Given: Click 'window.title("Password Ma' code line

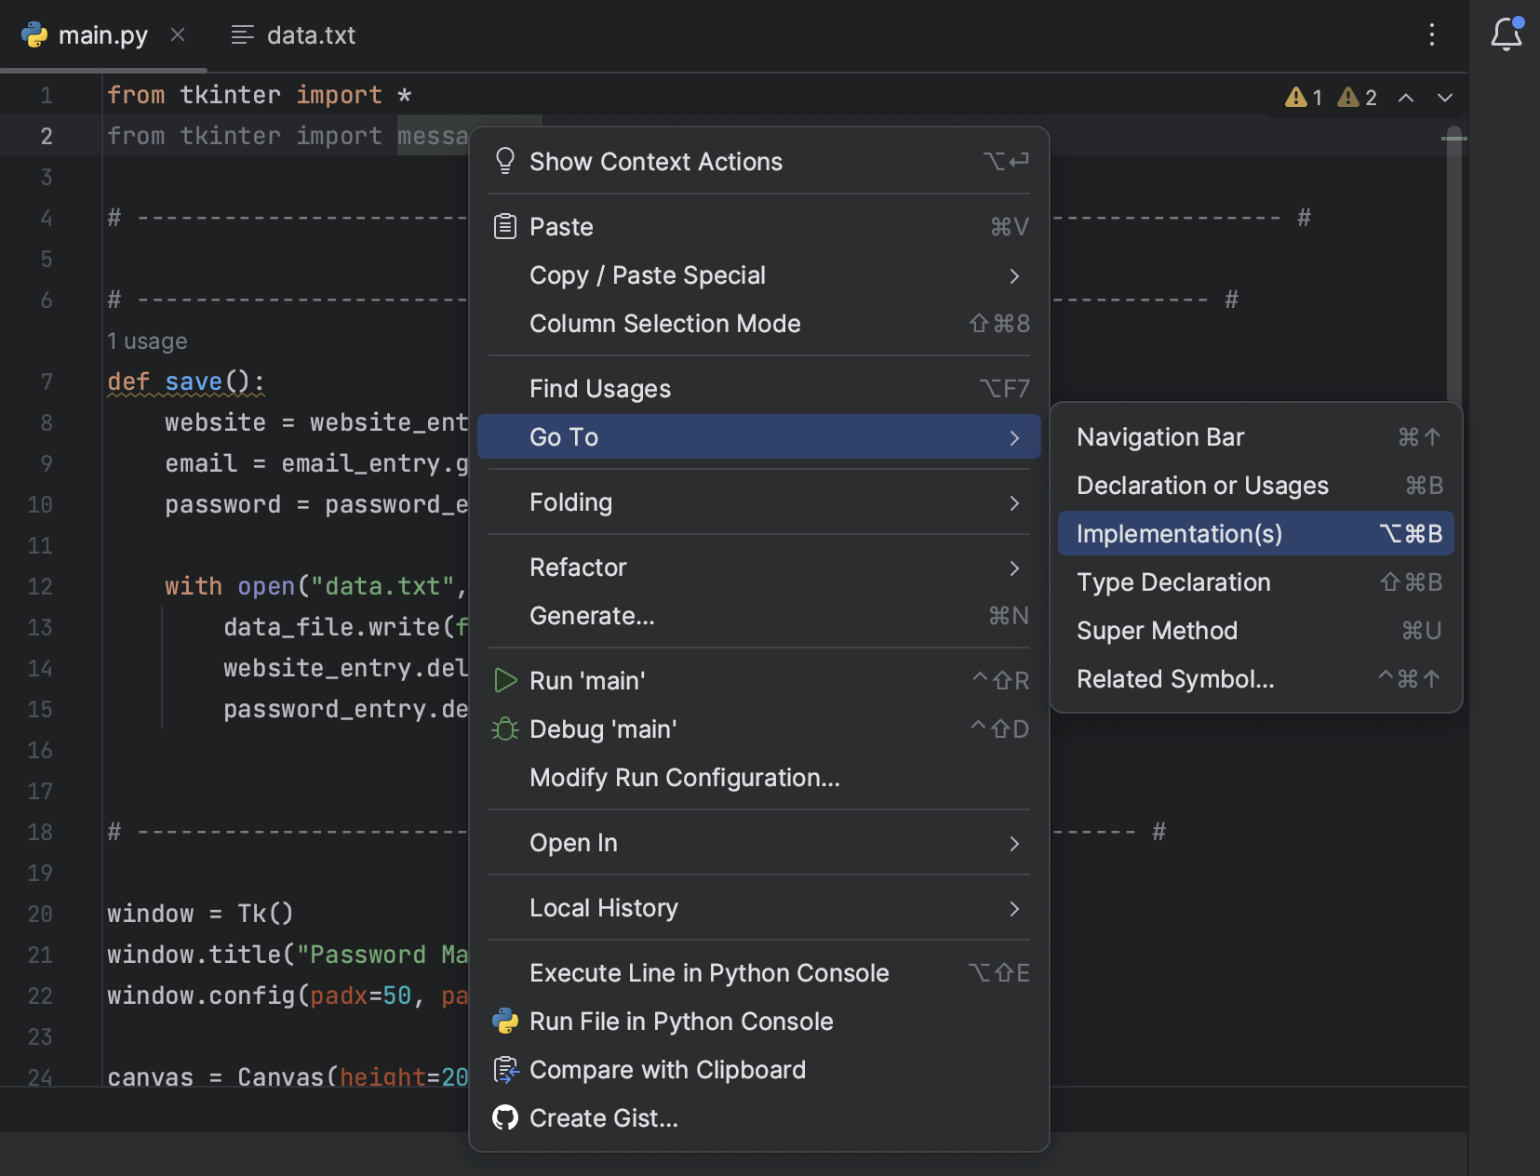Looking at the screenshot, I should pyautogui.click(x=288, y=955).
